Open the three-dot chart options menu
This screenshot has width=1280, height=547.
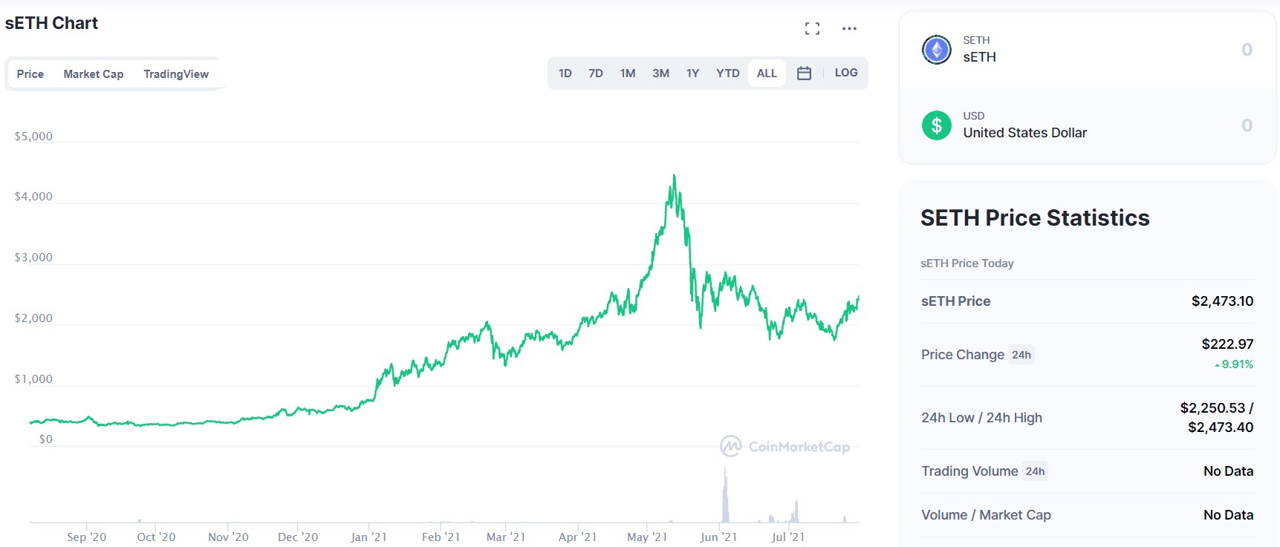coord(849,29)
